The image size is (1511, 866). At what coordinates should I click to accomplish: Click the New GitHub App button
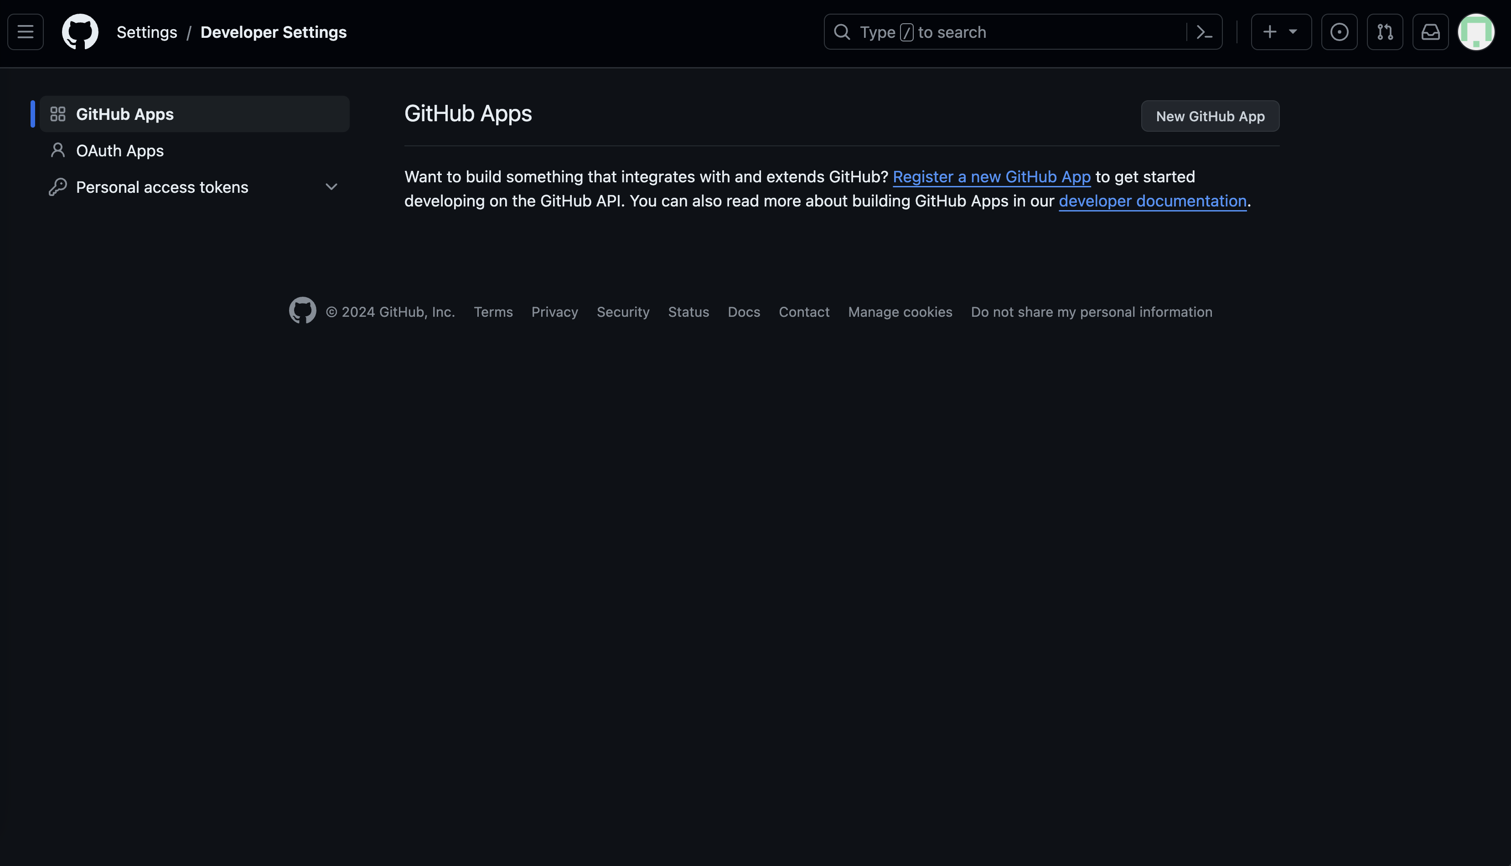coord(1210,116)
